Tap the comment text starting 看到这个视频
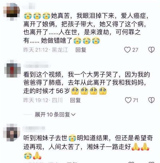 pos(87,83)
